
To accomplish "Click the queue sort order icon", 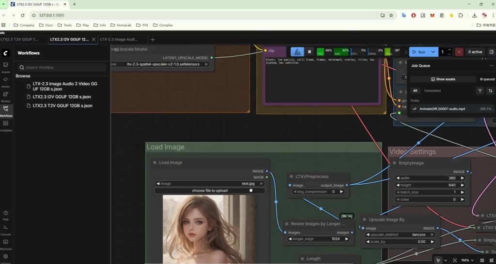I will coord(490,90).
